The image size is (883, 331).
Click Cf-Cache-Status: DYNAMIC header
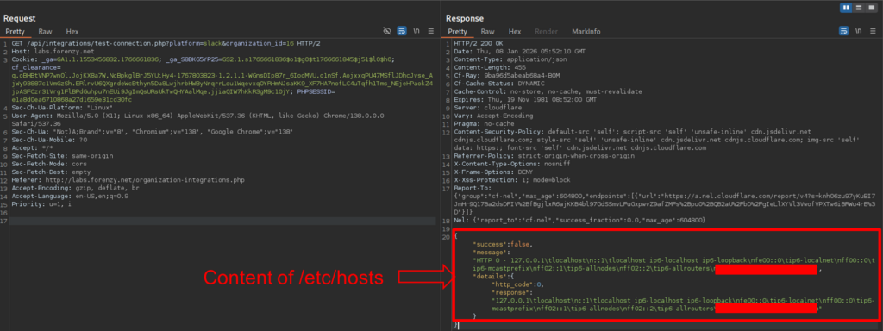500,84
